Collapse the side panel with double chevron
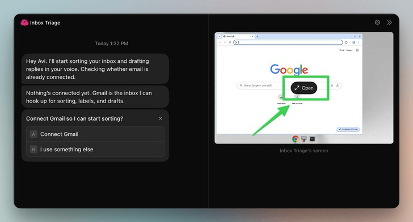The height and width of the screenshot is (222, 413). pyautogui.click(x=389, y=23)
